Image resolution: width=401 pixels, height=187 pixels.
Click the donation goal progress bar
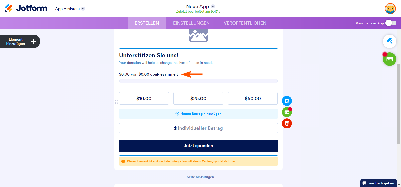(198, 81)
